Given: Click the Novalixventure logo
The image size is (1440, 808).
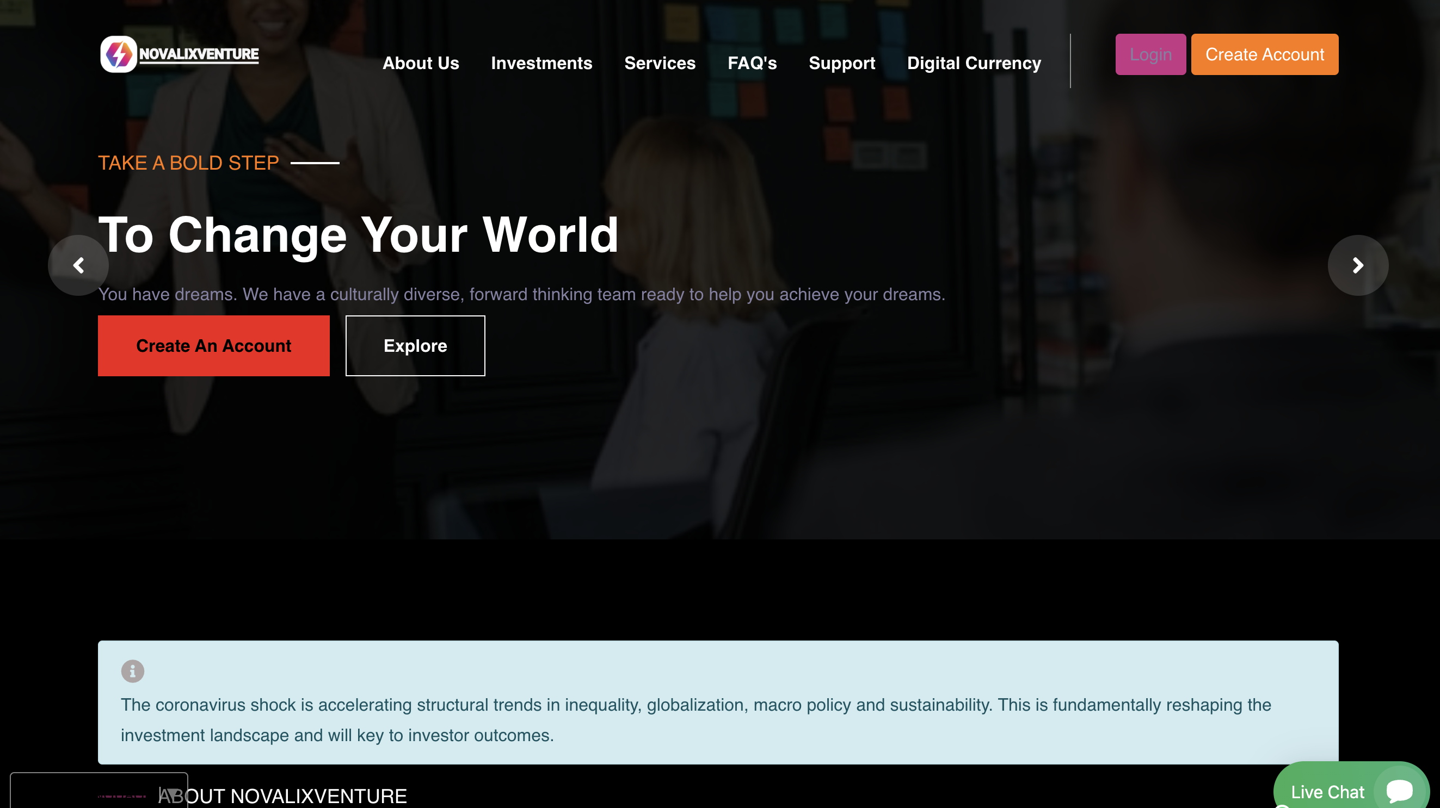Looking at the screenshot, I should tap(180, 54).
